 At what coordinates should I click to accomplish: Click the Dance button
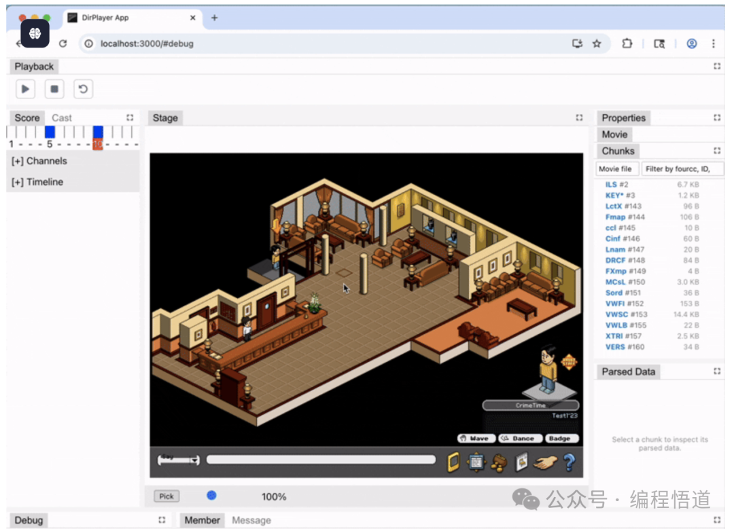click(521, 439)
